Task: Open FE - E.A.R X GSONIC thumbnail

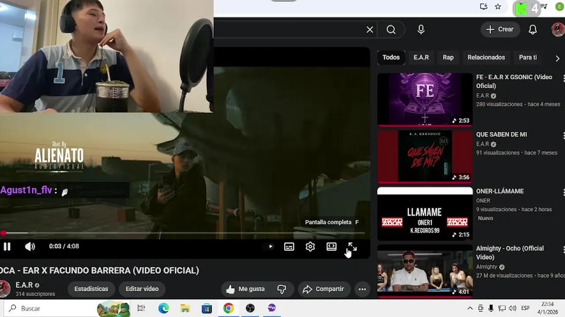Action: (x=425, y=100)
